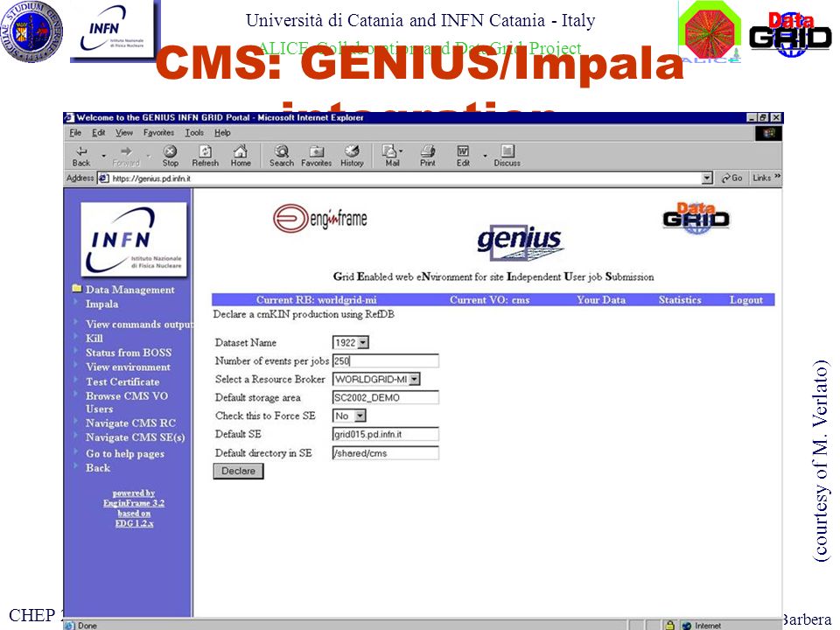Click Current VO: cms tab
840x630 pixels.
[x=490, y=300]
